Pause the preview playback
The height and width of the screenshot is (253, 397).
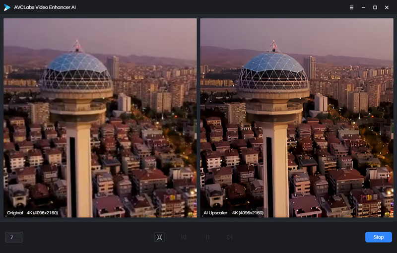point(207,237)
